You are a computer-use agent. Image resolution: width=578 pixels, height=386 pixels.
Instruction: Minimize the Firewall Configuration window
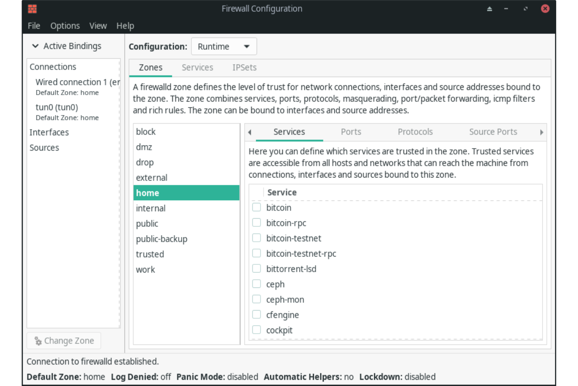click(x=506, y=9)
